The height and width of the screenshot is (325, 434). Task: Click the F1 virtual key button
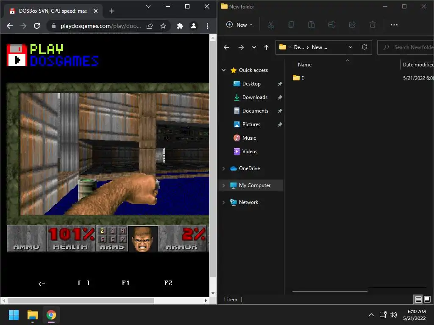pos(125,283)
